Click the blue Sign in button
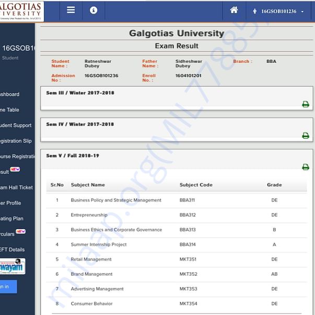This screenshot has width=315, height=315. tap(8, 286)
